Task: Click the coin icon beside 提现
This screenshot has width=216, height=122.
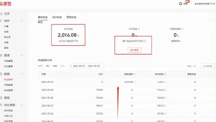Action: tap(1, 98)
